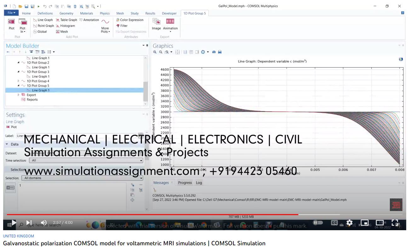Image resolution: width=410 pixels, height=250 pixels.
Task: Add an Annotation to the plot
Action: [89, 20]
